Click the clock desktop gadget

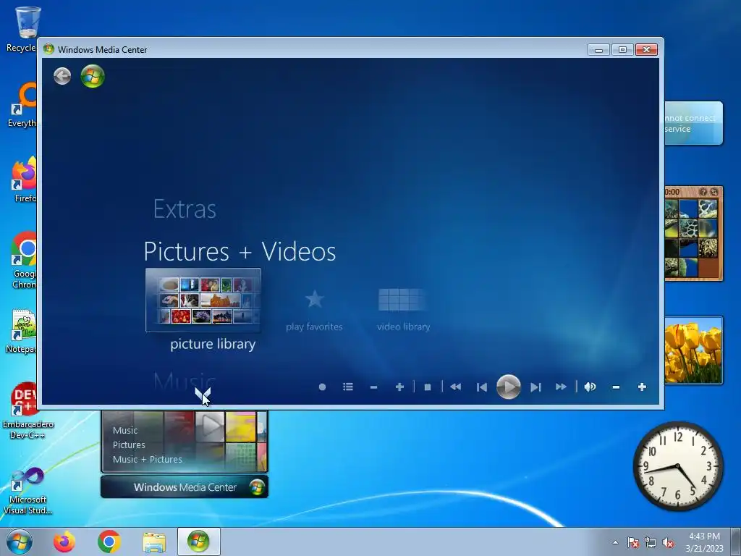point(678,466)
